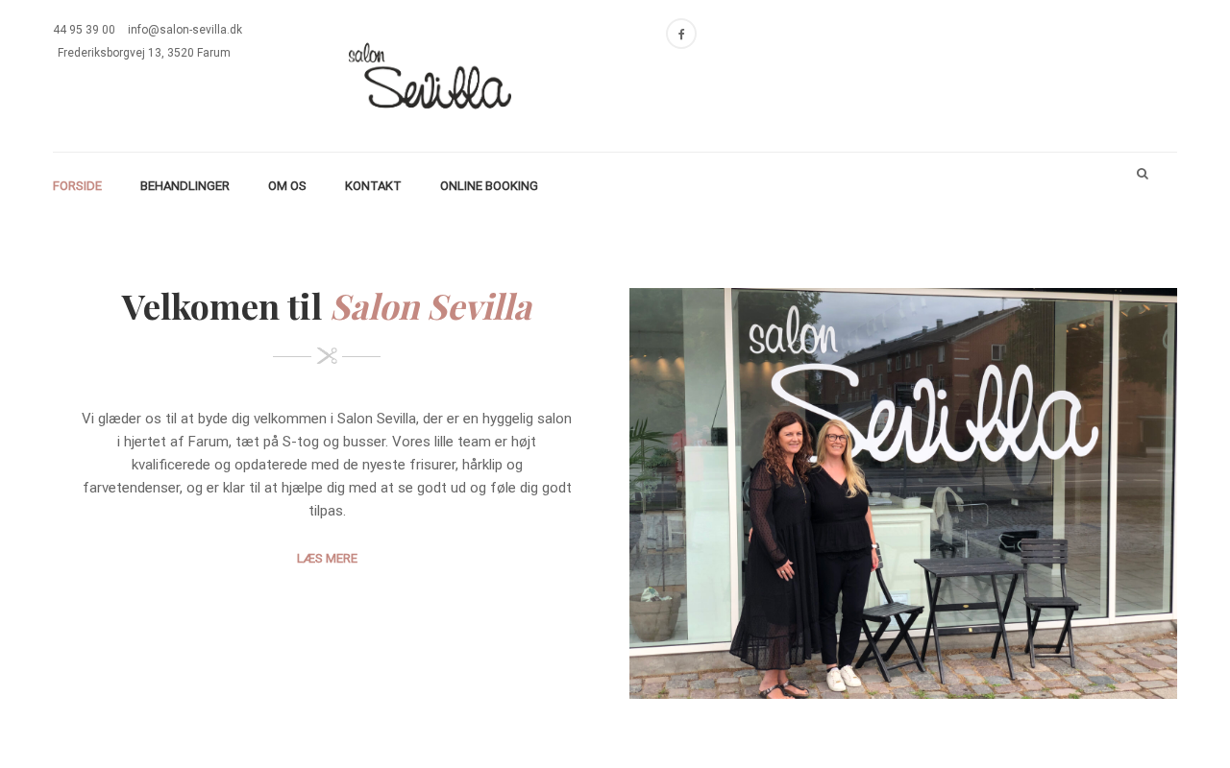The image size is (1230, 768).
Task: Navigate to the Kontakt page
Action: 373,186
